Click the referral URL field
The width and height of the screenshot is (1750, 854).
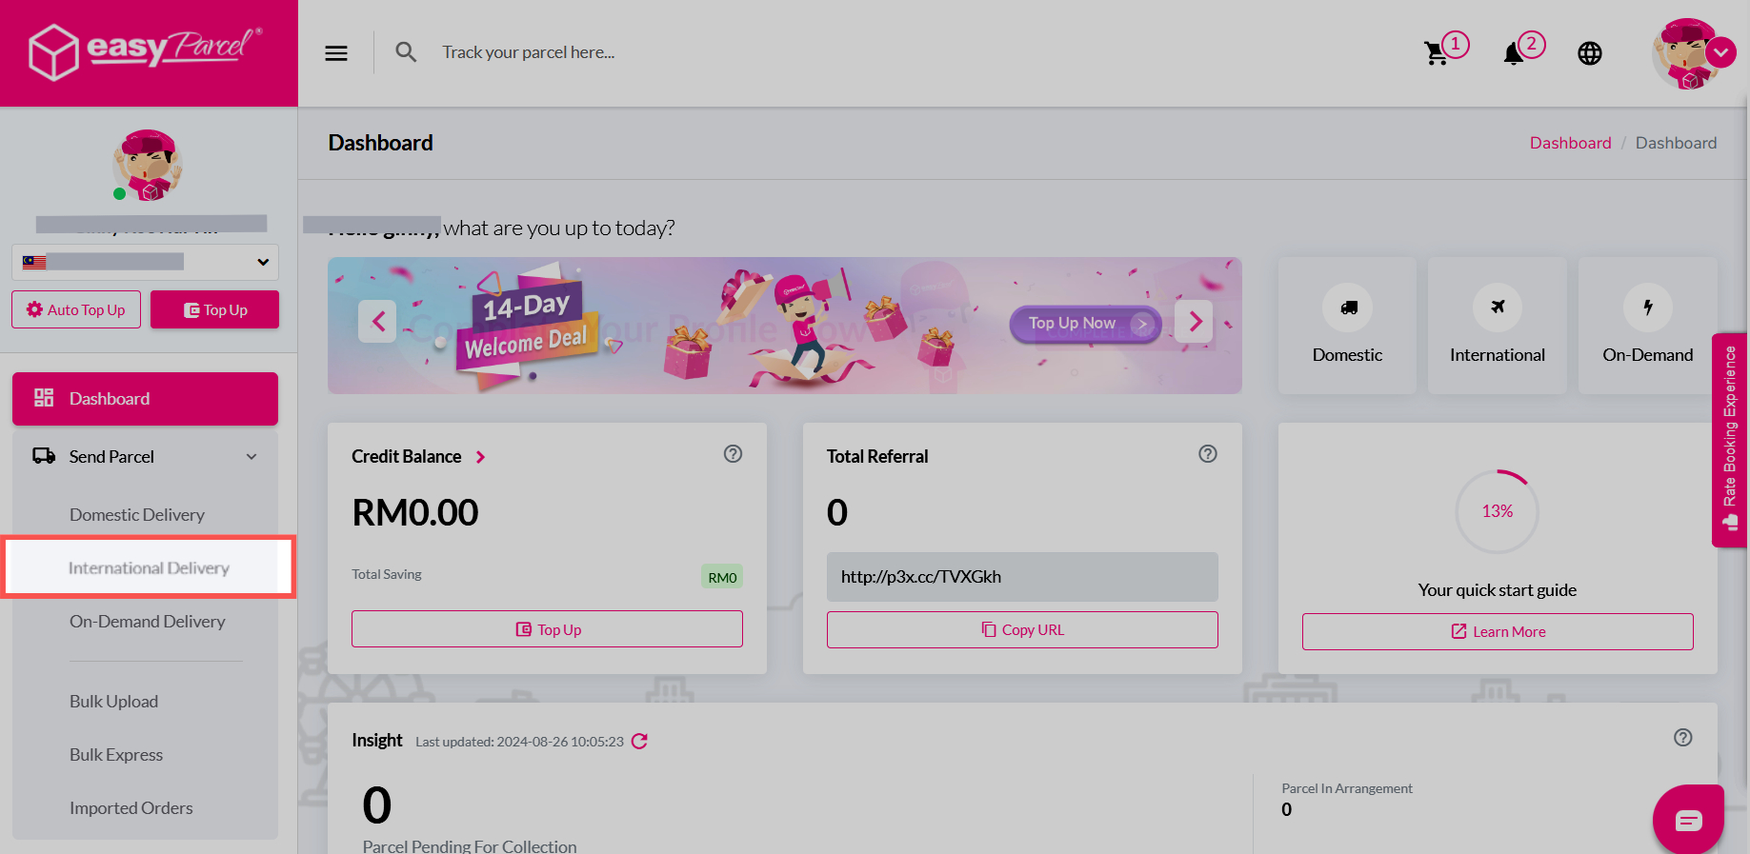[1022, 577]
